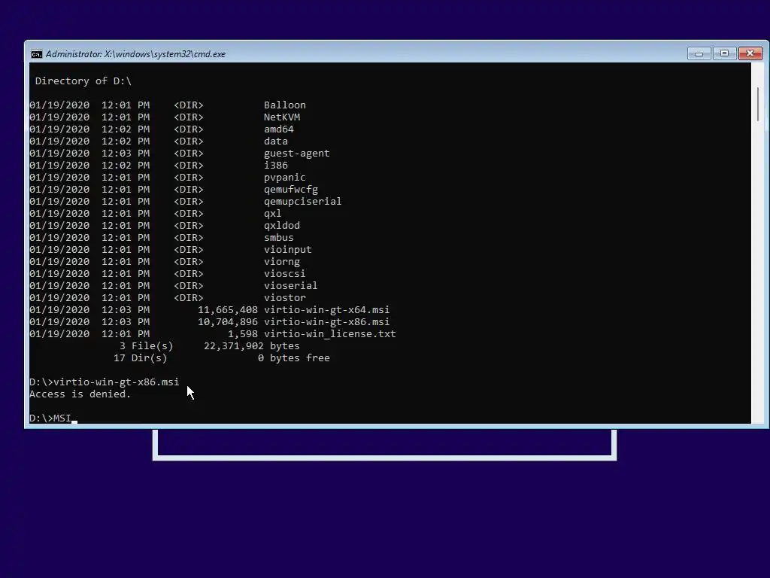Click the qxldod directory name

[282, 226]
